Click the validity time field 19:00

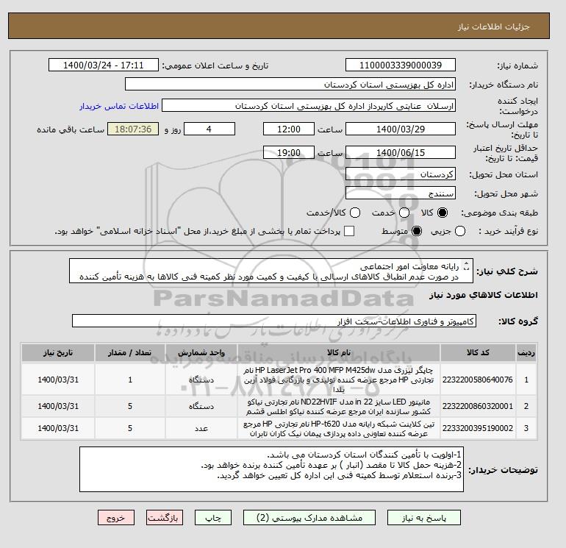(289, 152)
